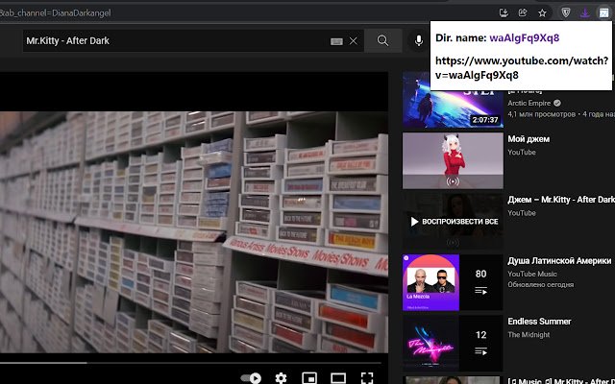Open the Arctic Empire channel name

pyautogui.click(x=529, y=103)
